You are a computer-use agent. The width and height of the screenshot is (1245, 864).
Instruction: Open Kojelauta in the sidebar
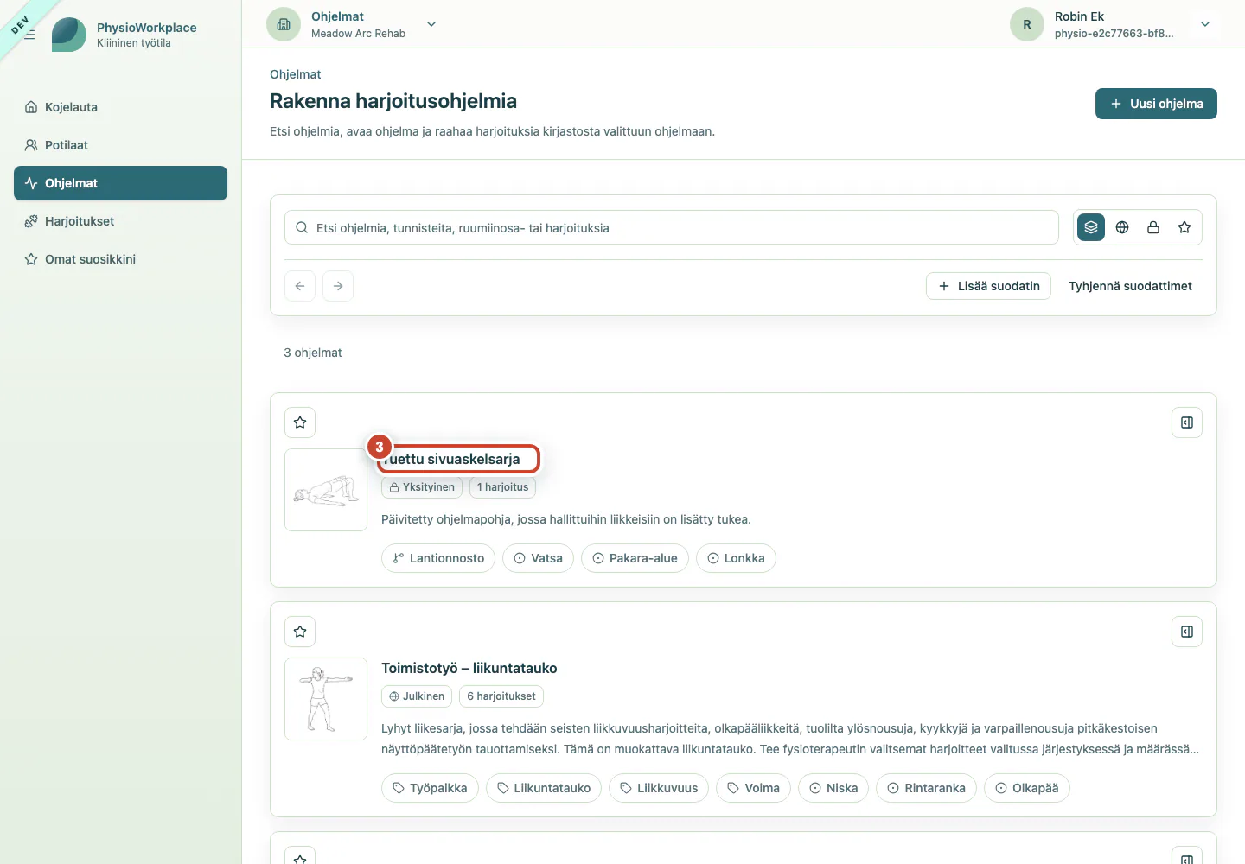pos(120,107)
